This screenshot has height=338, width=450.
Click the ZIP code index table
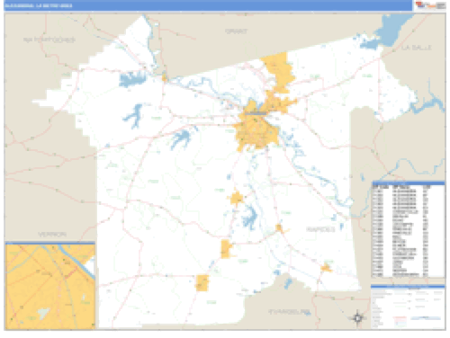click(408, 229)
